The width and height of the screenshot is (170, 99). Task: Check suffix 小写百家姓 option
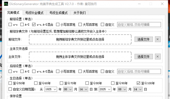(x=58, y=71)
